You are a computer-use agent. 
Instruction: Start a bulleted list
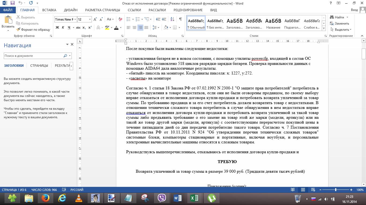[129, 19]
